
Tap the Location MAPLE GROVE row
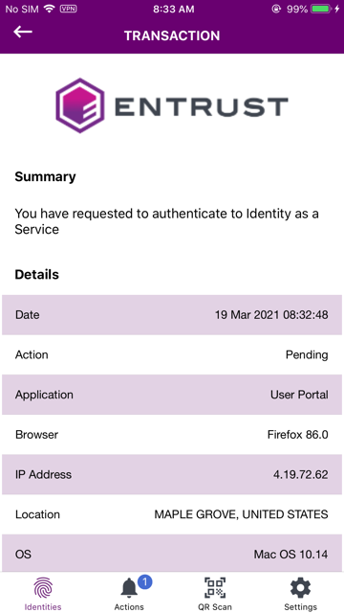coord(172,514)
